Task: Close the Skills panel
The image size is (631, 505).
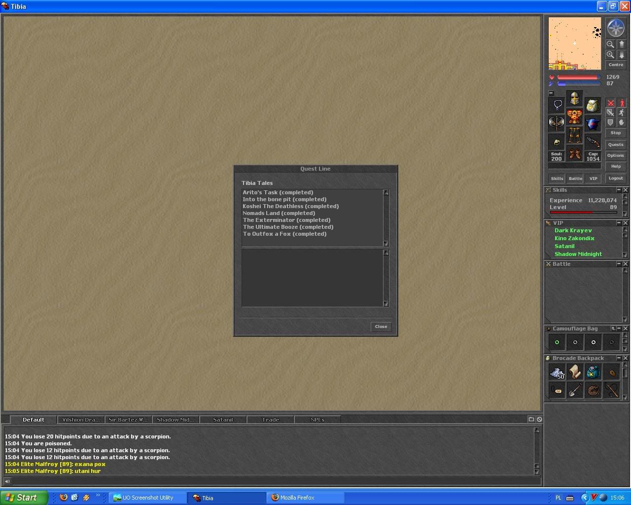Action: [x=625, y=190]
